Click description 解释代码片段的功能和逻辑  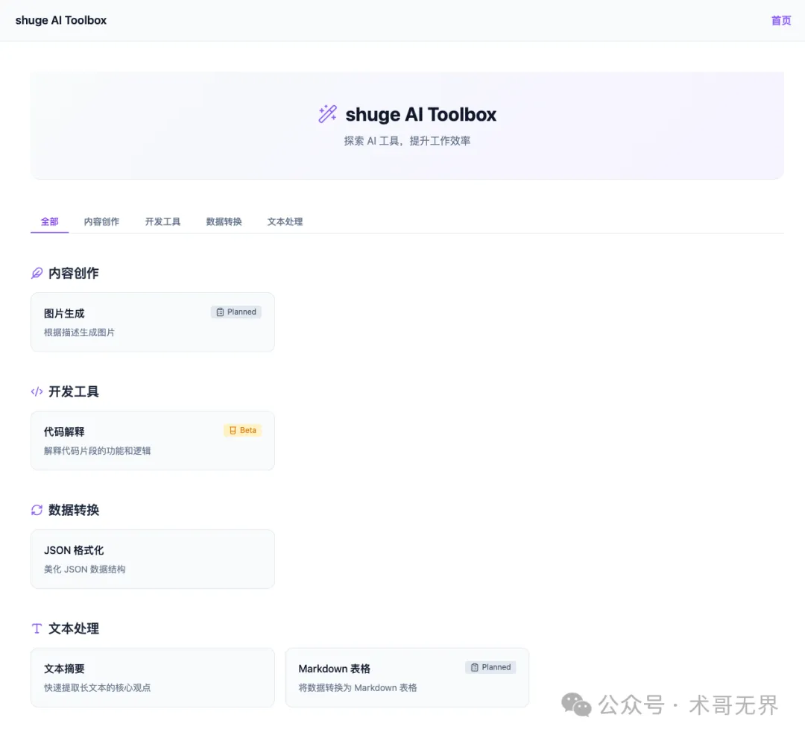tap(97, 451)
